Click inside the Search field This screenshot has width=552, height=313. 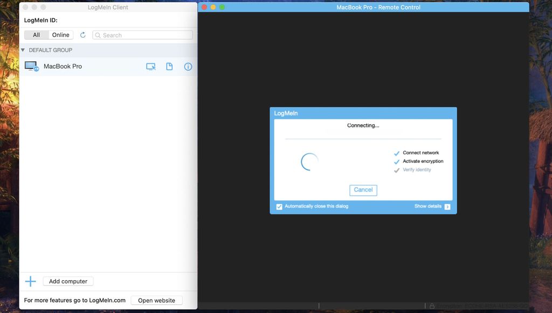coord(142,35)
